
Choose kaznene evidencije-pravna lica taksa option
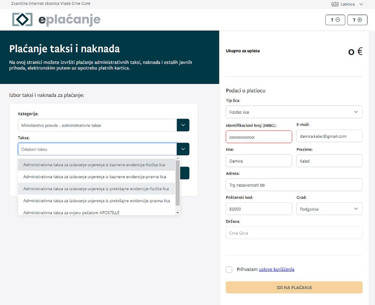[94, 176]
